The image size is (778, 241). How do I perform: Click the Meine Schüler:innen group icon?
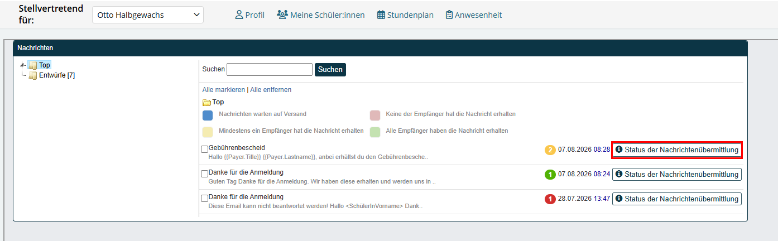282,15
